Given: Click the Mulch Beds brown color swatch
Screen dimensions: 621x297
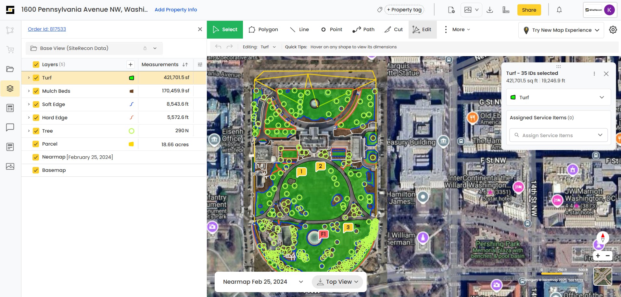Looking at the screenshot, I should 132,91.
